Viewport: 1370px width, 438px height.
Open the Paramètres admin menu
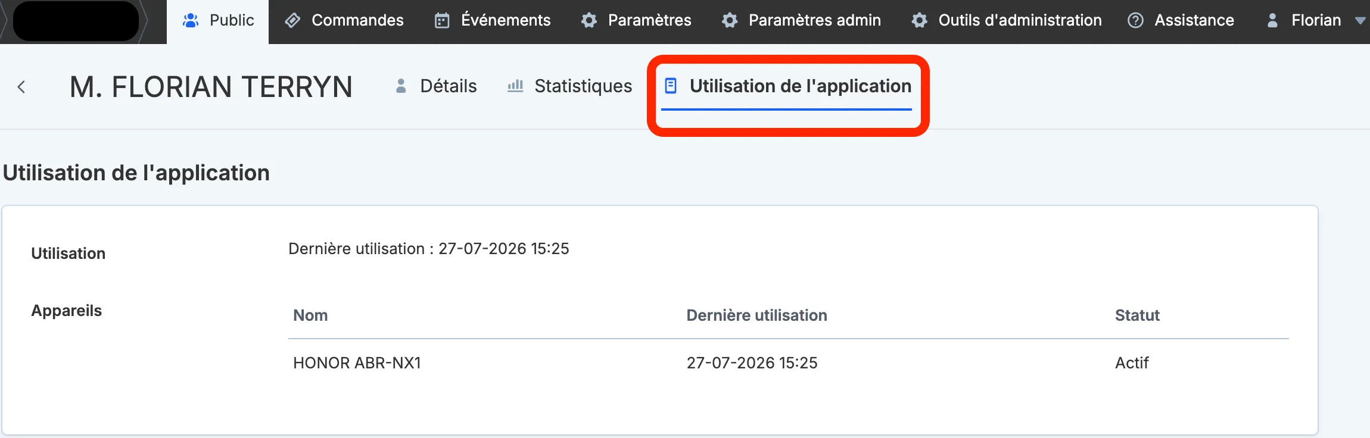point(801,21)
